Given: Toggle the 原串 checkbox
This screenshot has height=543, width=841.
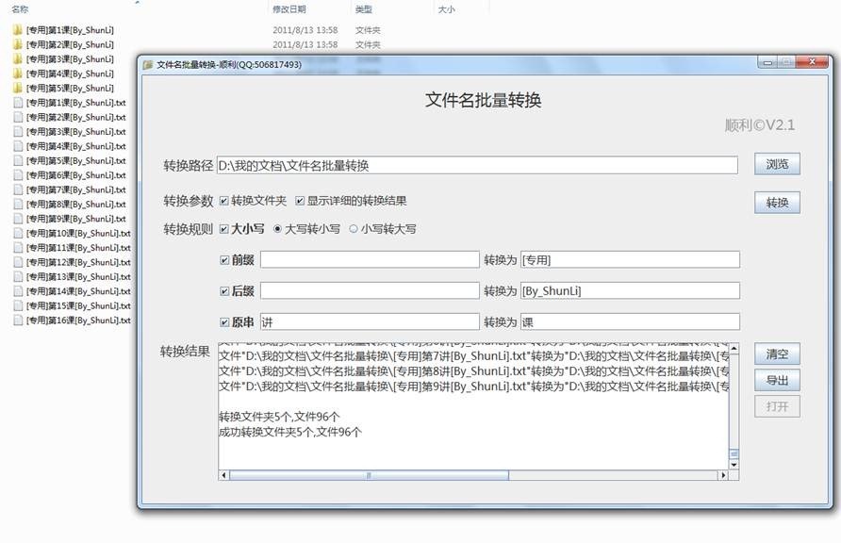Looking at the screenshot, I should click(x=224, y=322).
